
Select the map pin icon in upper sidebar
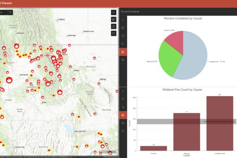123,36
